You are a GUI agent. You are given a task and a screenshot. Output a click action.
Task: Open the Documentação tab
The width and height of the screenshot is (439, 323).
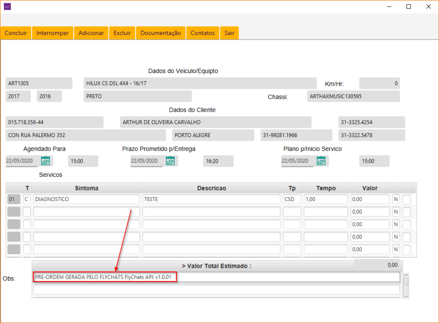(x=160, y=33)
